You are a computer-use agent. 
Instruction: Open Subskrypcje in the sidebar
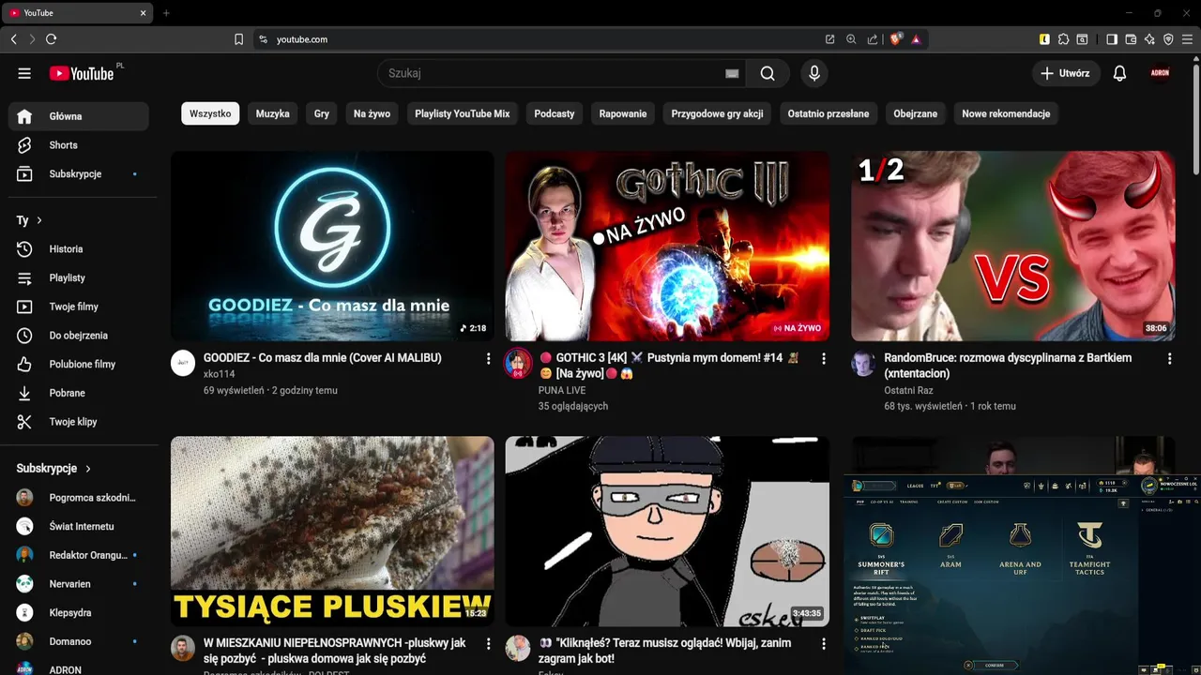(x=79, y=174)
